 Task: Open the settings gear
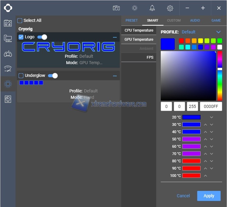[x=170, y=8]
